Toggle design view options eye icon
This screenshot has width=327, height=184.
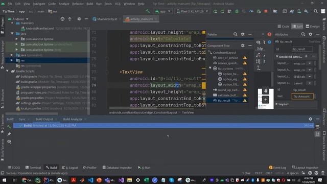(x=258, y=42)
